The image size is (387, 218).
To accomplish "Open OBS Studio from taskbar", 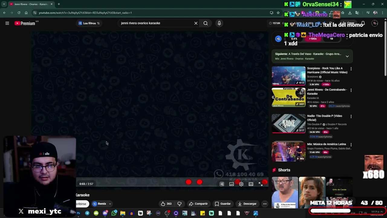I will point(167,213).
